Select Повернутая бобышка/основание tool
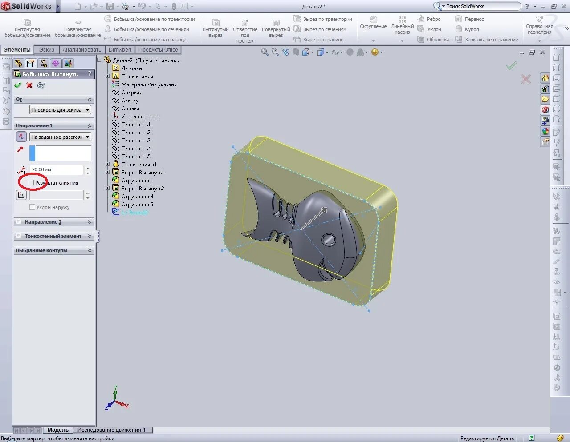 77,28
